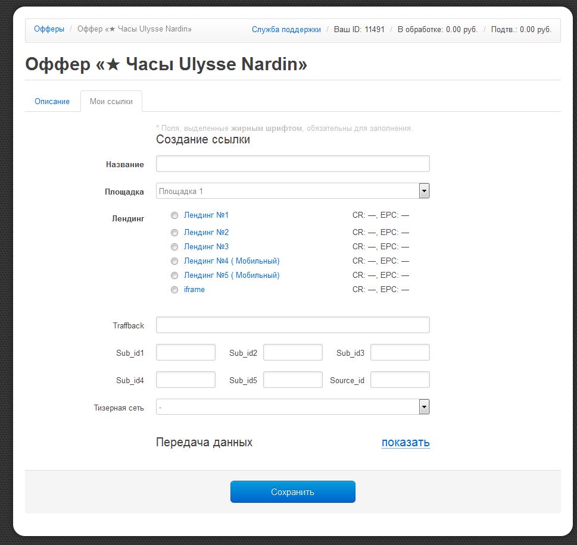The width and height of the screenshot is (577, 545).
Task: Click the Создание ссылки heading
Action: 203,139
